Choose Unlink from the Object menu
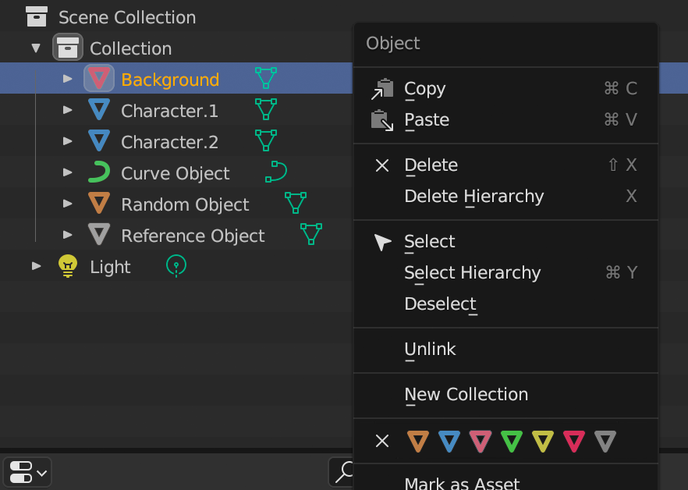Screen dimensions: 688x490 tap(505, 350)
